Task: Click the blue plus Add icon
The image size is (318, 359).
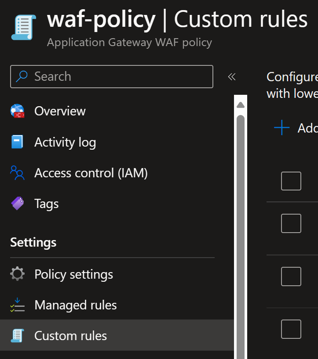Action: click(x=281, y=128)
